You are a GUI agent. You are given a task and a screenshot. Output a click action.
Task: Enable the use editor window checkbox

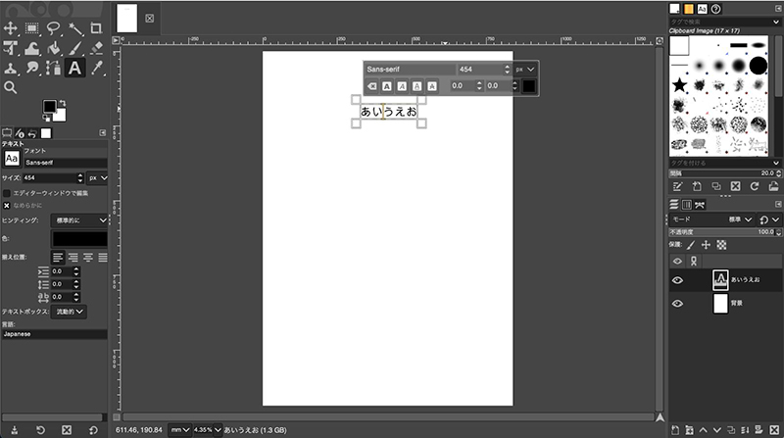click(x=7, y=193)
